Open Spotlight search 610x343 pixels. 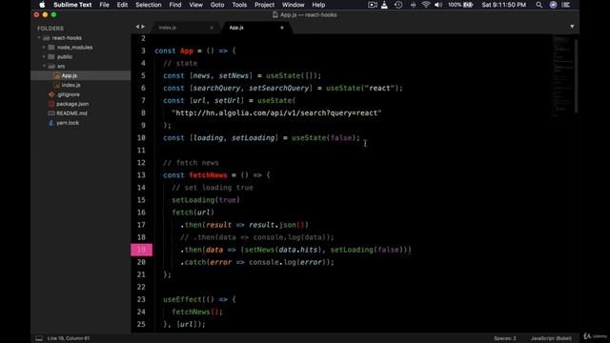pyautogui.click(x=539, y=5)
